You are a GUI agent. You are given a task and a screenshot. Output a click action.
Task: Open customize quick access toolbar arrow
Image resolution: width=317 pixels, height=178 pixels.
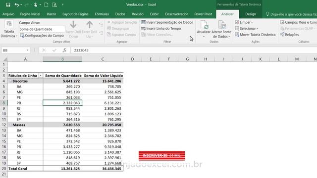click(x=63, y=4)
